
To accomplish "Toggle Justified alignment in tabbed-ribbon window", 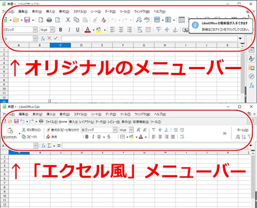I will tap(173, 137).
